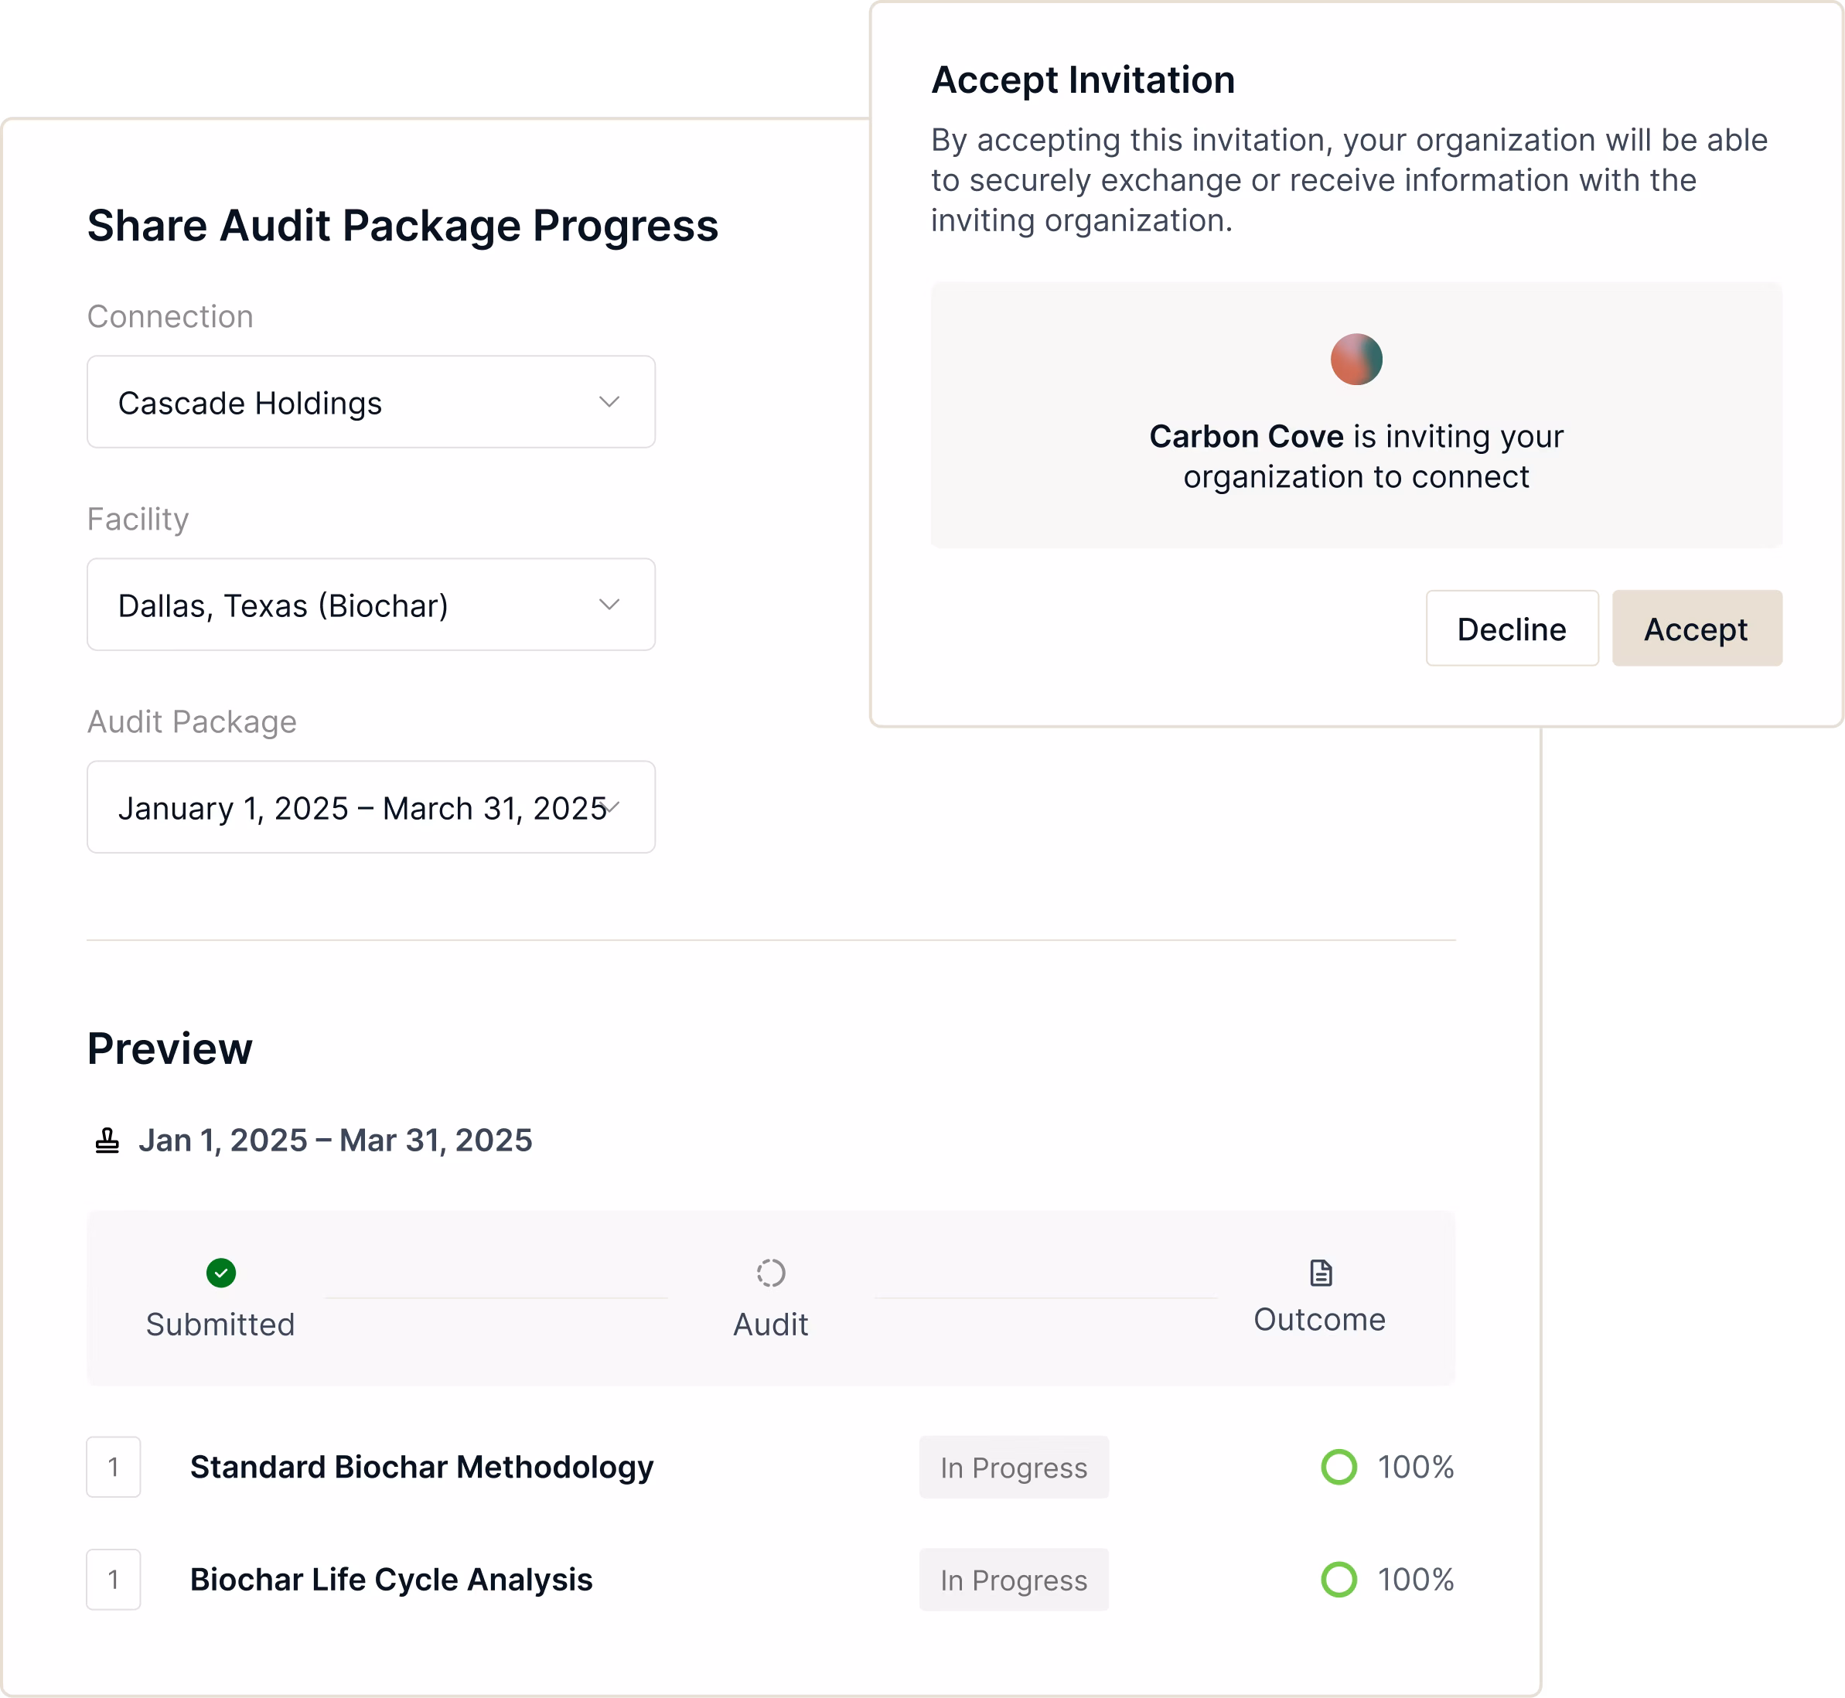Click the green Submitted checkmark icon
The height and width of the screenshot is (1698, 1845).
[221, 1273]
